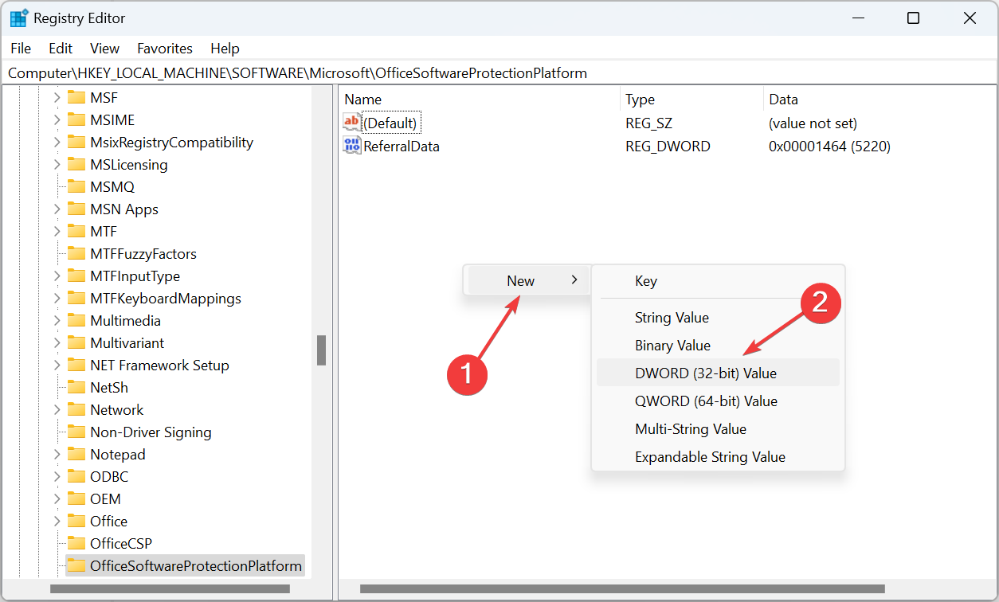Click the NetSh folder icon
Viewport: 999px width, 602px height.
click(x=76, y=388)
